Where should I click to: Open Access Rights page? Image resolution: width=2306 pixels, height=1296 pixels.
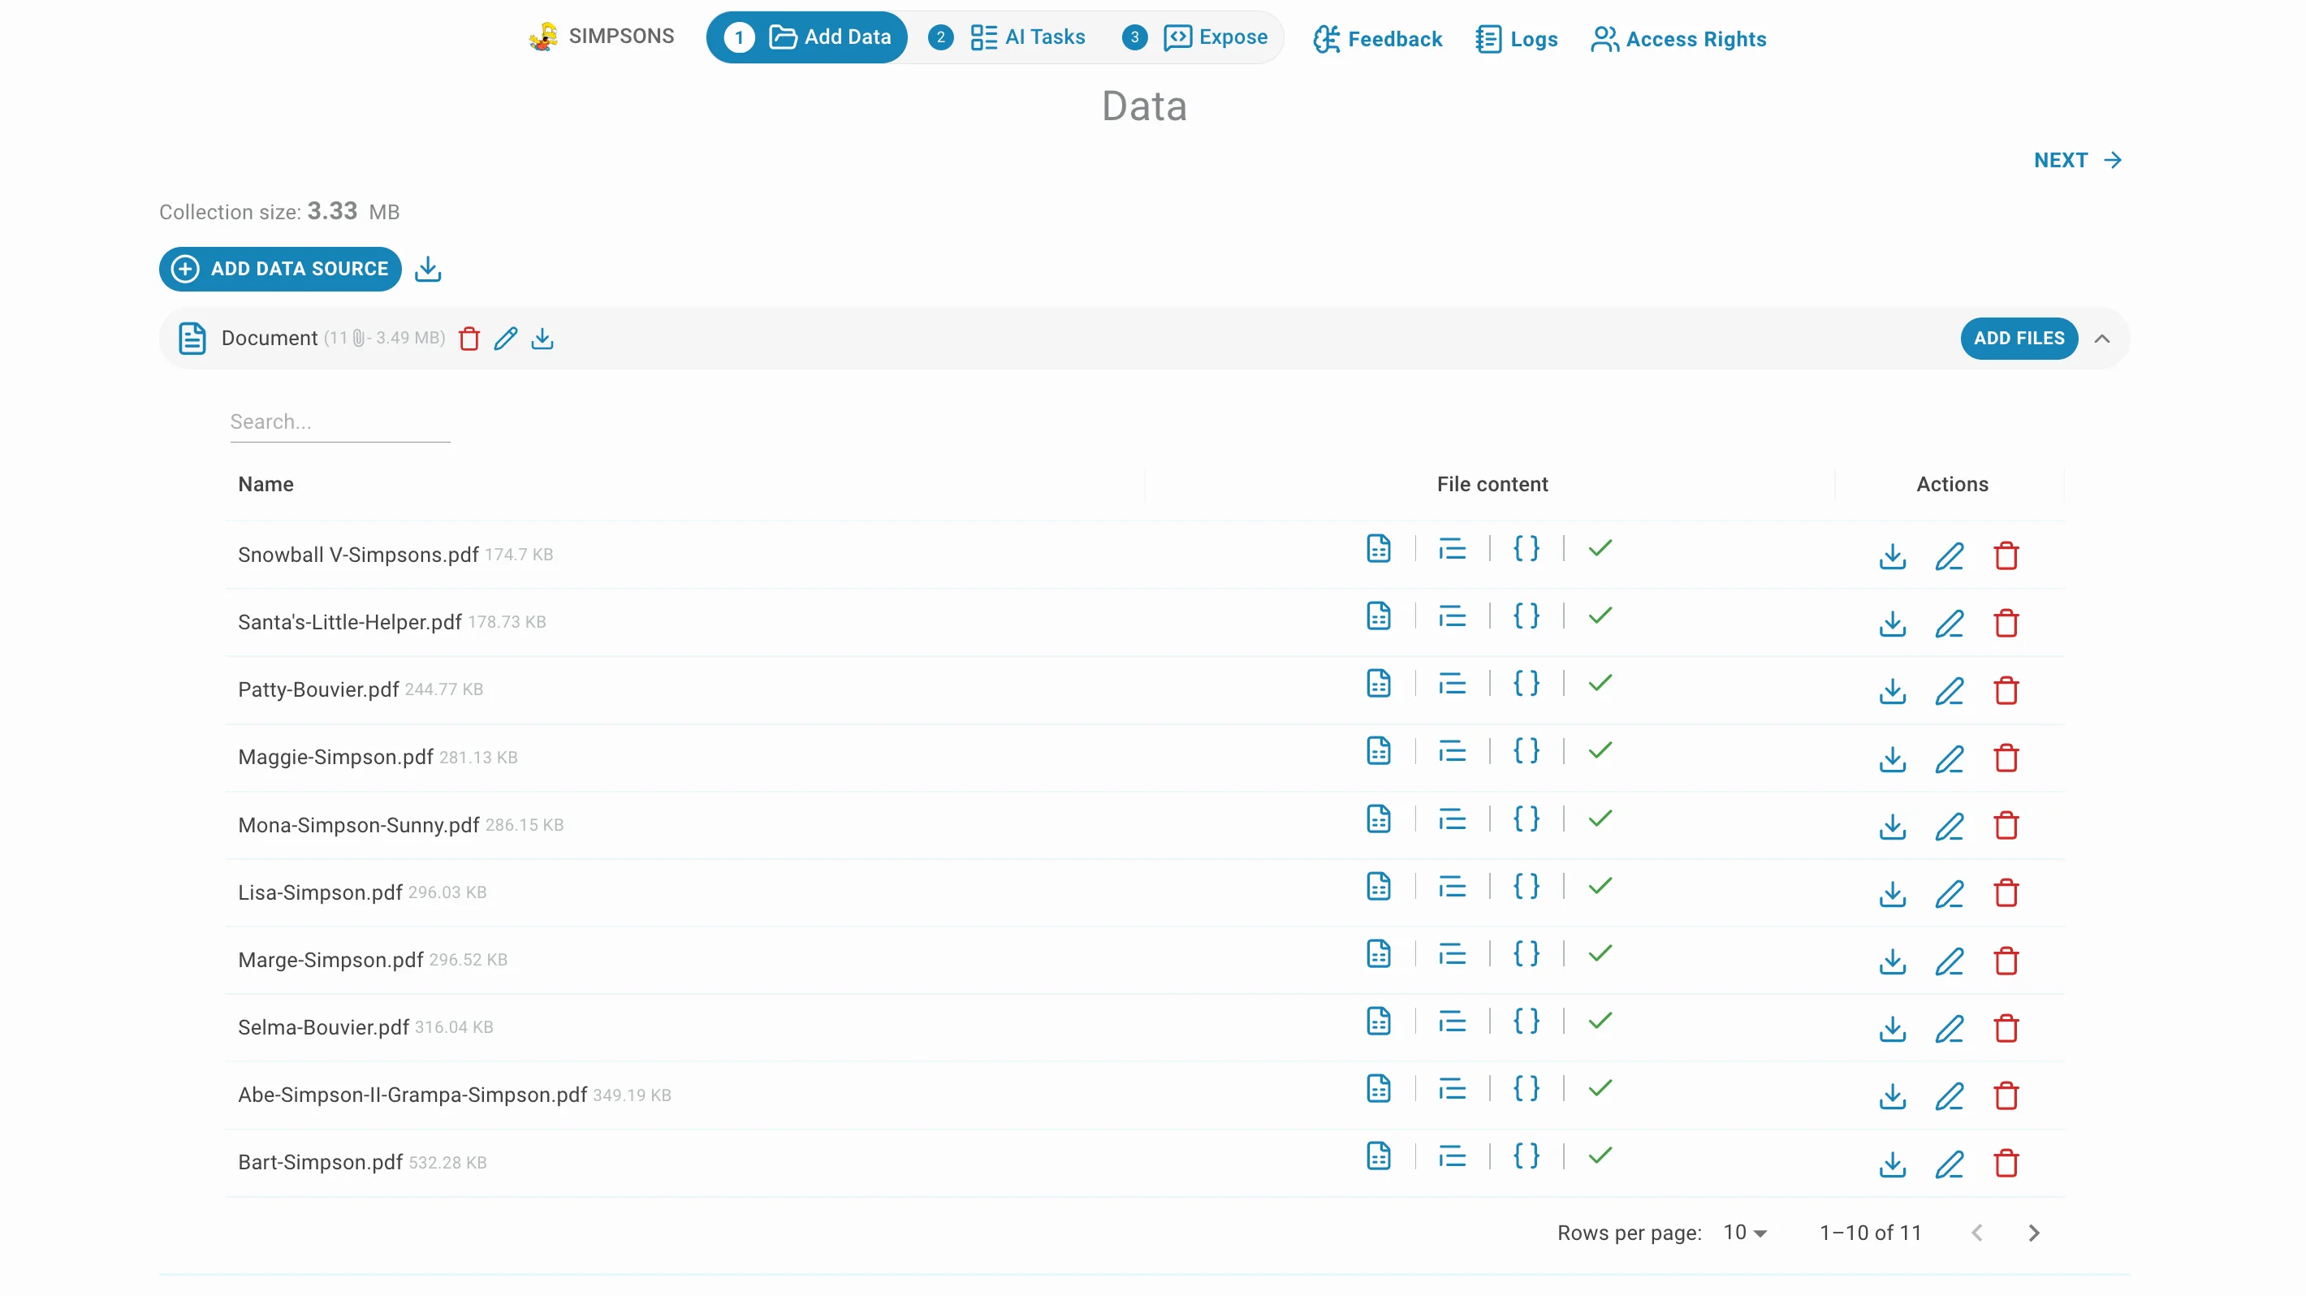coord(1678,39)
